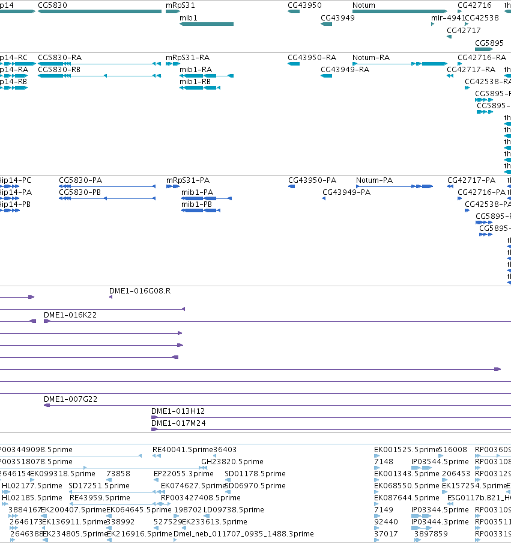Click the CG5830 gene label in top track
The width and height of the screenshot is (511, 543).
pyautogui.click(x=53, y=5)
